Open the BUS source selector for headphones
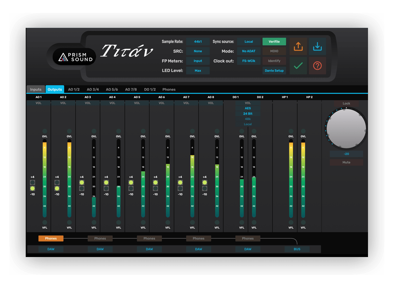The width and height of the screenshot is (393, 282). [297, 249]
